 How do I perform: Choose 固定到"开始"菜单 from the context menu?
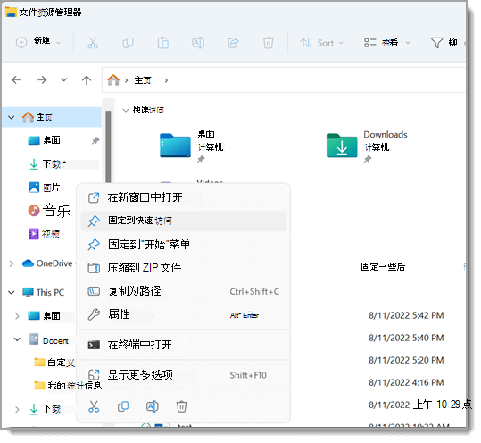coord(184,245)
